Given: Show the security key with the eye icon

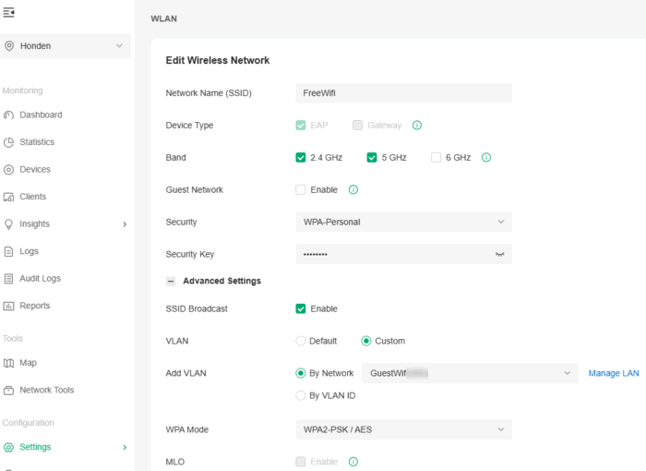Looking at the screenshot, I should 500,254.
